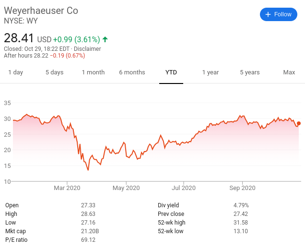Click the May 2020 axis marker
305x250 pixels.
pos(126,188)
